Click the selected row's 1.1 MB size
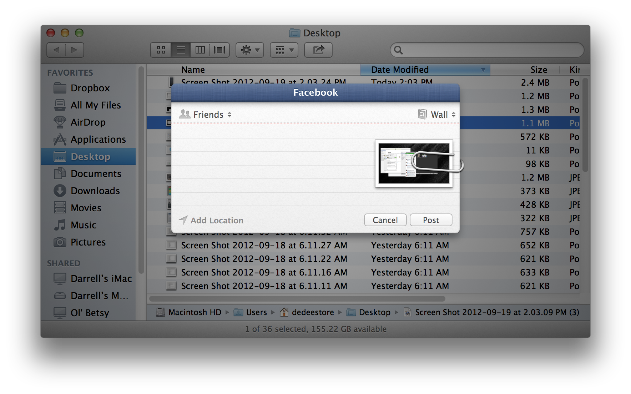 535,123
